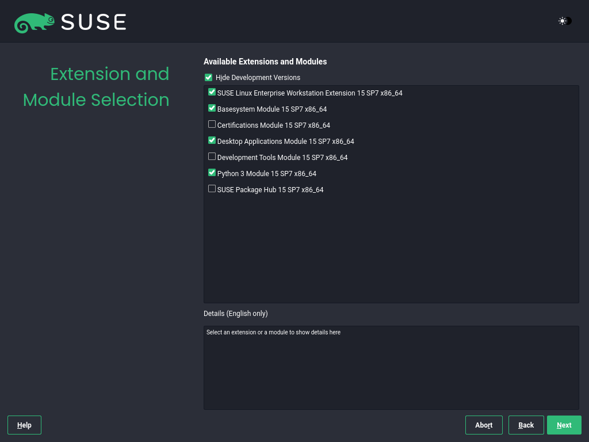This screenshot has width=589, height=442.
Task: Toggle the display brightness icon
Action: point(563,21)
